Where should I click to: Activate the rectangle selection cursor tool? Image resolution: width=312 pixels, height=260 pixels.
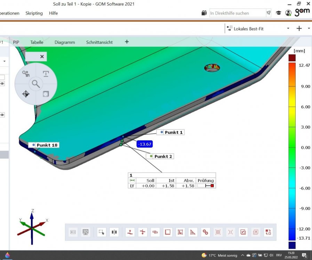pyautogui.click(x=101, y=232)
